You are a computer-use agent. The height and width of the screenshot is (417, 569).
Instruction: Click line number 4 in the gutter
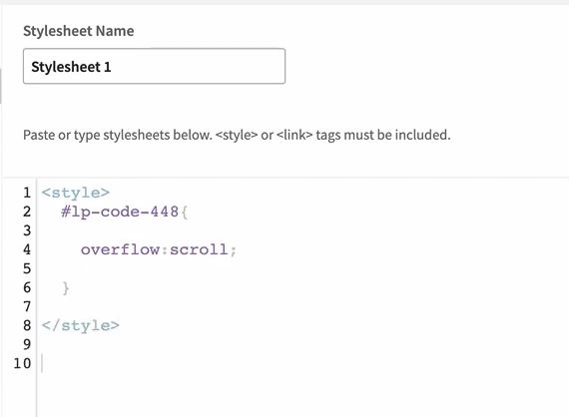[27, 249]
